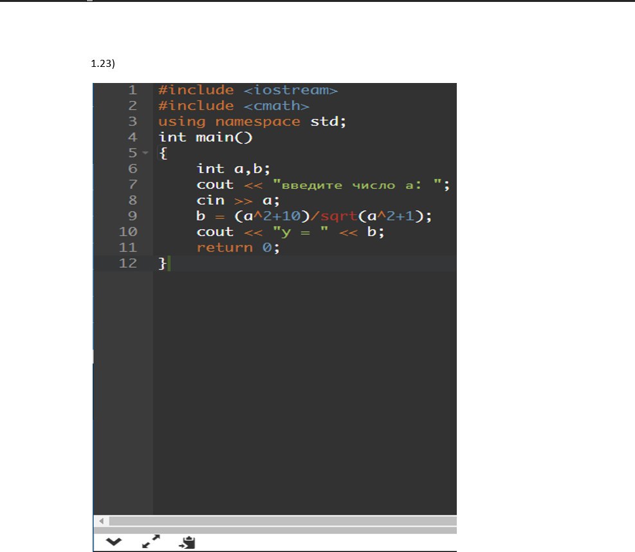This screenshot has width=635, height=552.
Task: Click the downward chevron icon below the editor
Action: [113, 542]
